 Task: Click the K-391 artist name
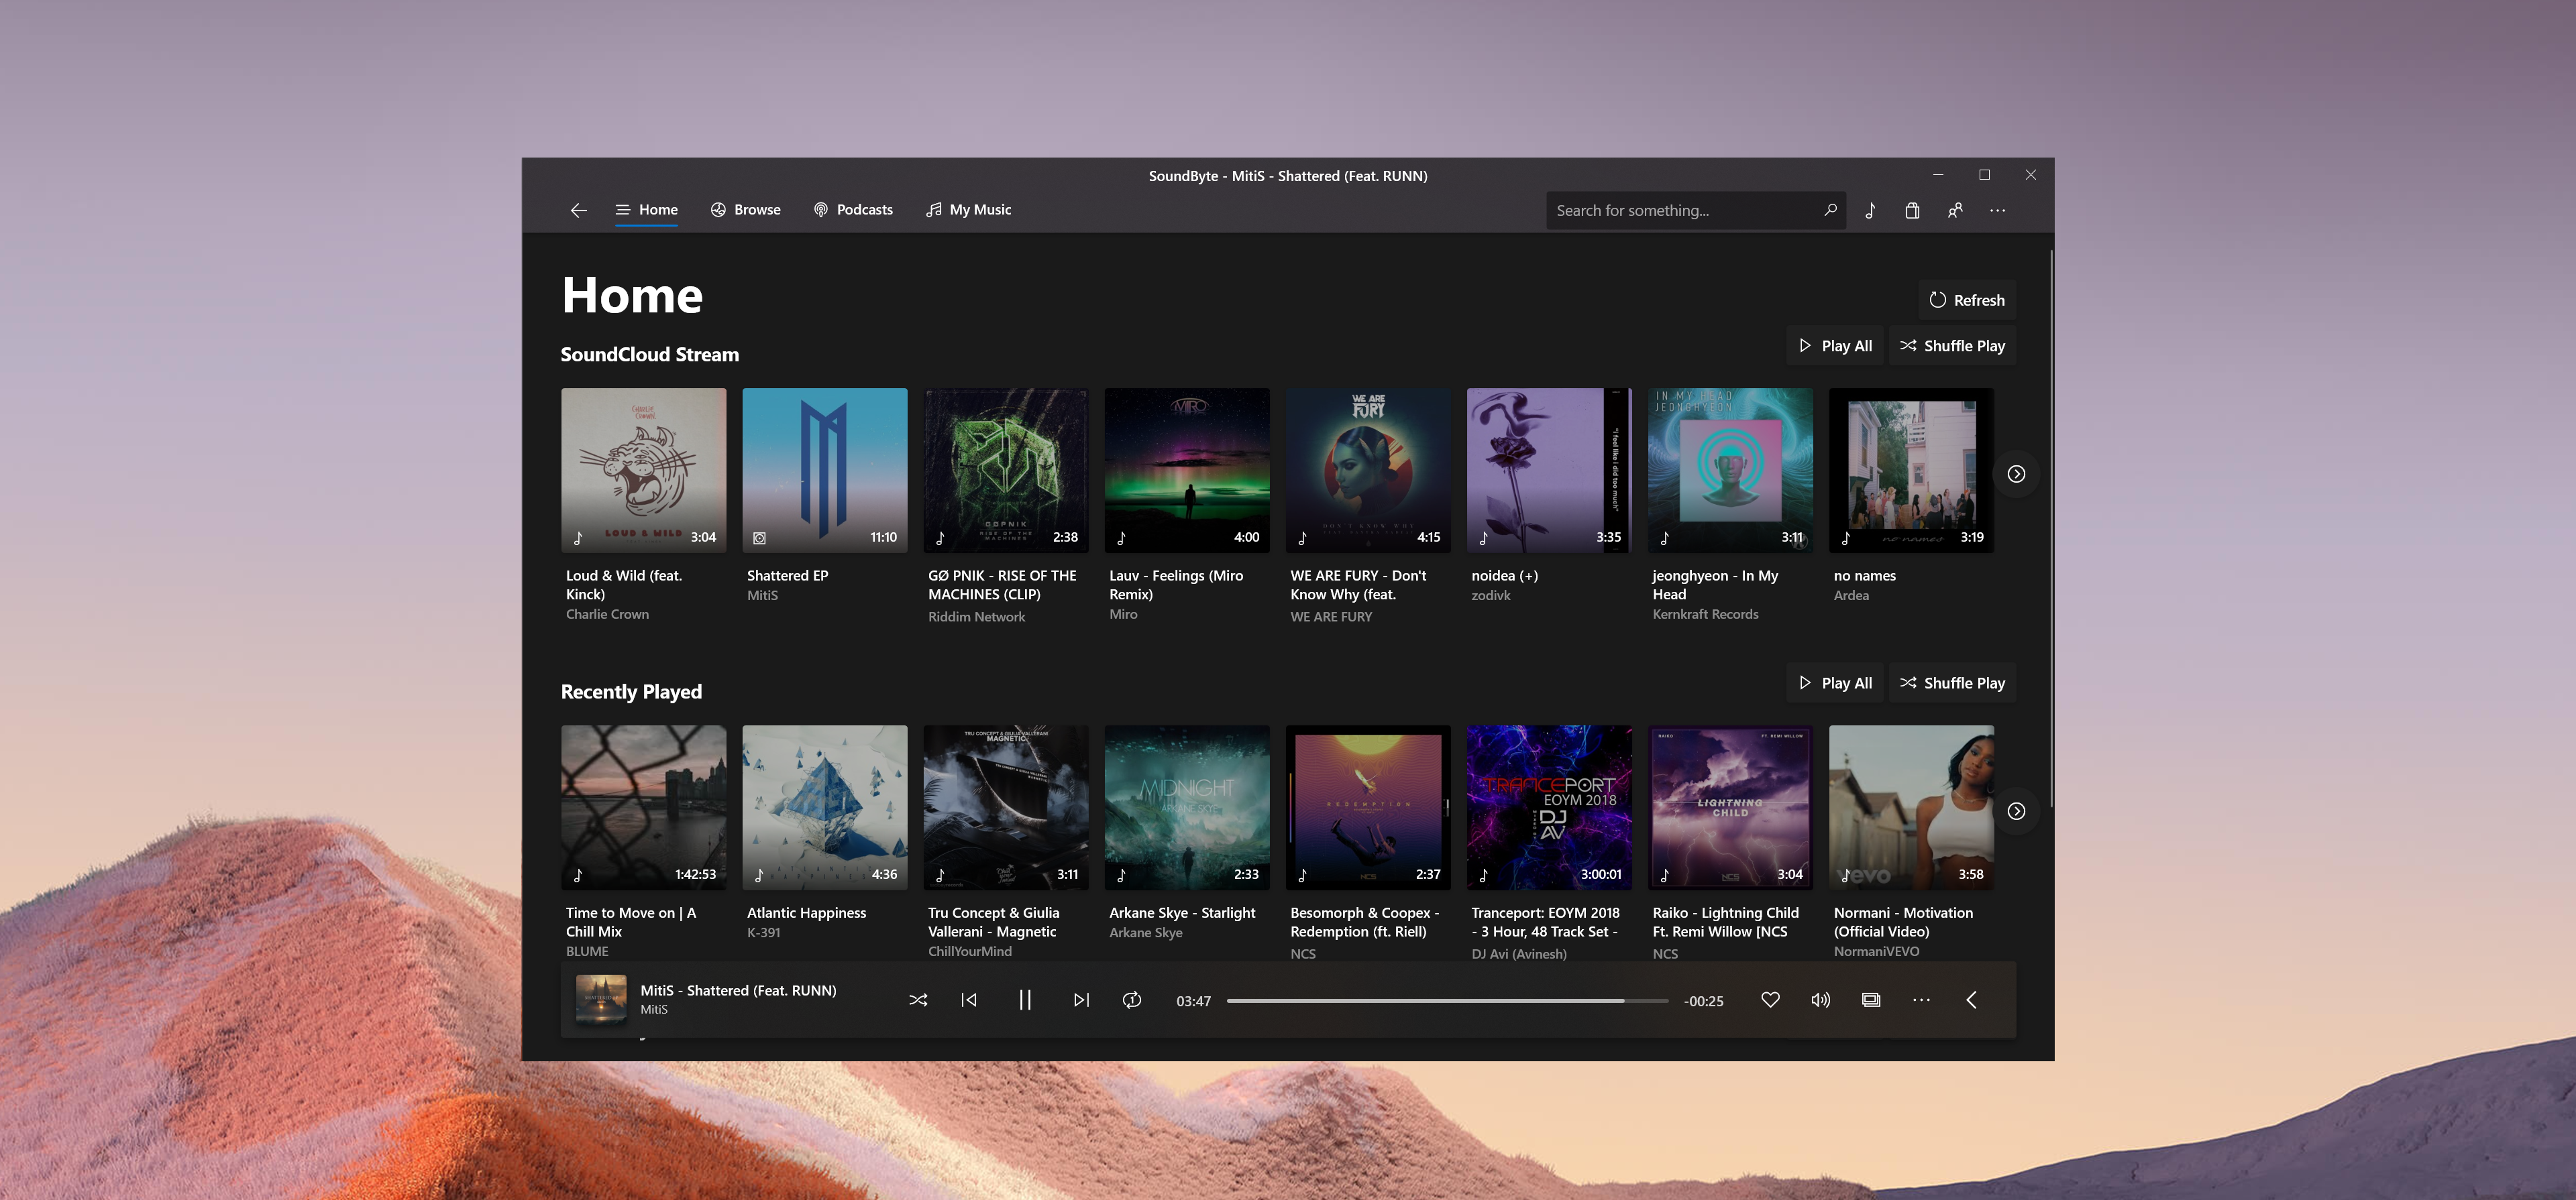coord(763,933)
